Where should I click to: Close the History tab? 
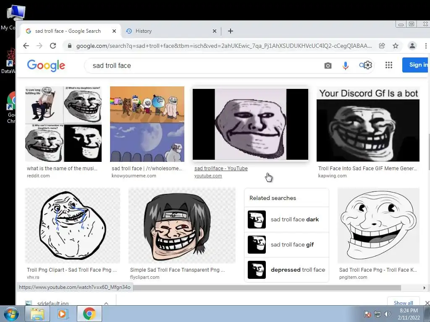pos(215,31)
